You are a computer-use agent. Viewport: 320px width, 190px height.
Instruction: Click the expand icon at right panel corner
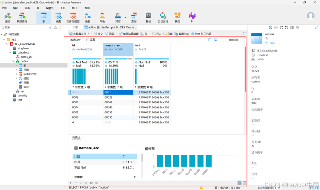click(x=316, y=27)
